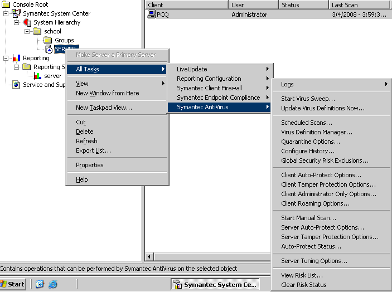Choose Export List
The width and height of the screenshot is (392, 292).
click(x=117, y=150)
